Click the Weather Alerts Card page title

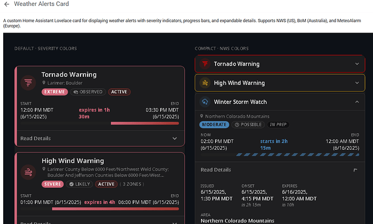tap(42, 4)
